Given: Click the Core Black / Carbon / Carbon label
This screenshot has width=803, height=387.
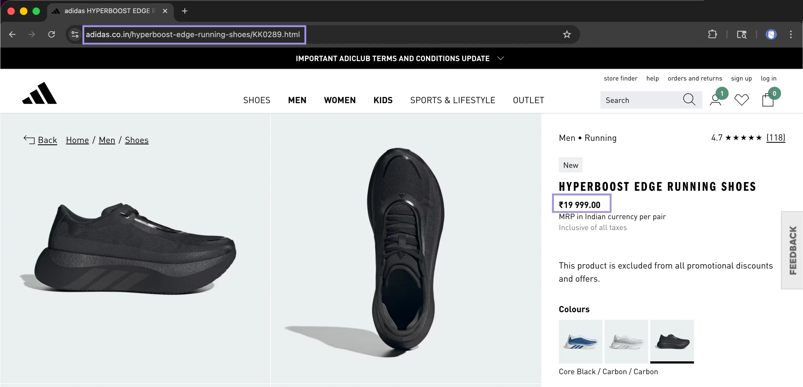Looking at the screenshot, I should click(x=608, y=371).
